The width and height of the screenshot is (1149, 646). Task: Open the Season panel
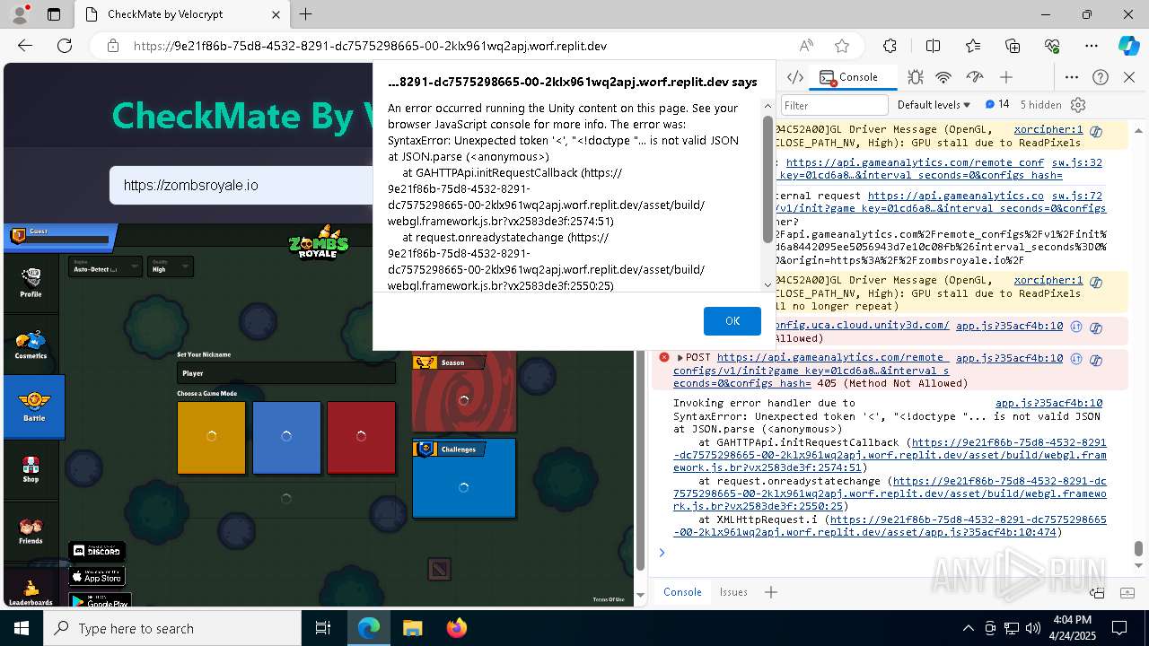click(464, 393)
